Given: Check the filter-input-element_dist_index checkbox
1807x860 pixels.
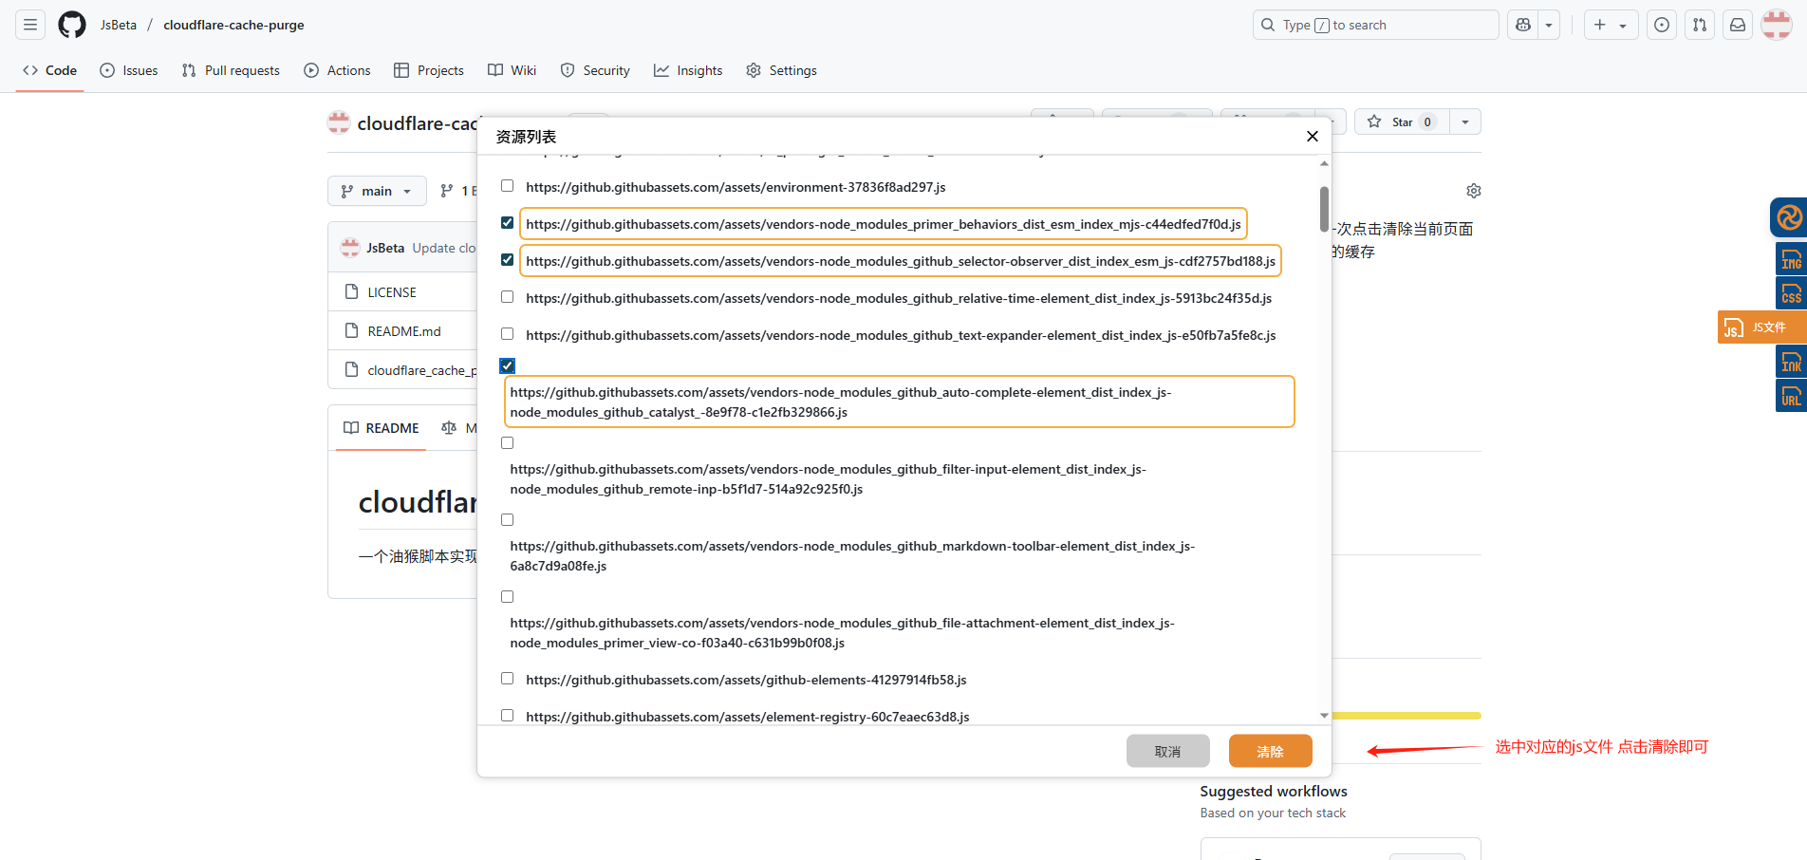Looking at the screenshot, I should [507, 442].
